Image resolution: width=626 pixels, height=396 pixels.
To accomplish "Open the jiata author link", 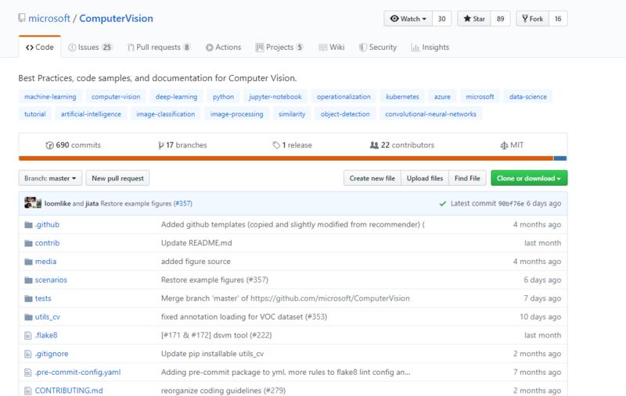I will pos(92,204).
